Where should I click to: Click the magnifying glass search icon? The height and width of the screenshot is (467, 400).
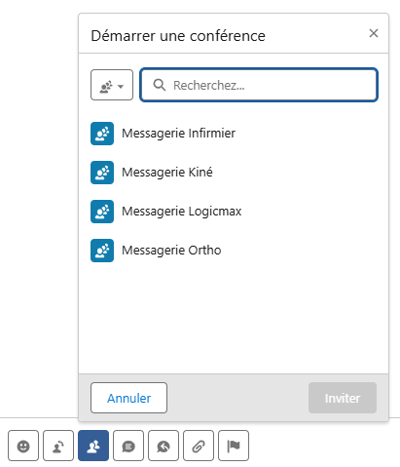(160, 85)
